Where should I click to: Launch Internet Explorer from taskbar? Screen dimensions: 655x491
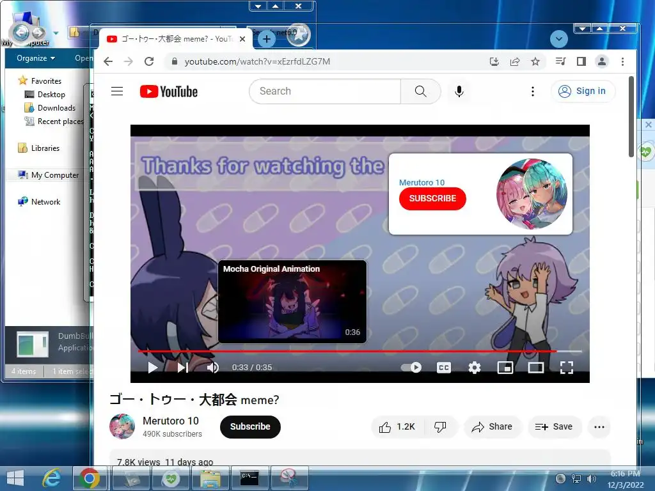(52, 478)
